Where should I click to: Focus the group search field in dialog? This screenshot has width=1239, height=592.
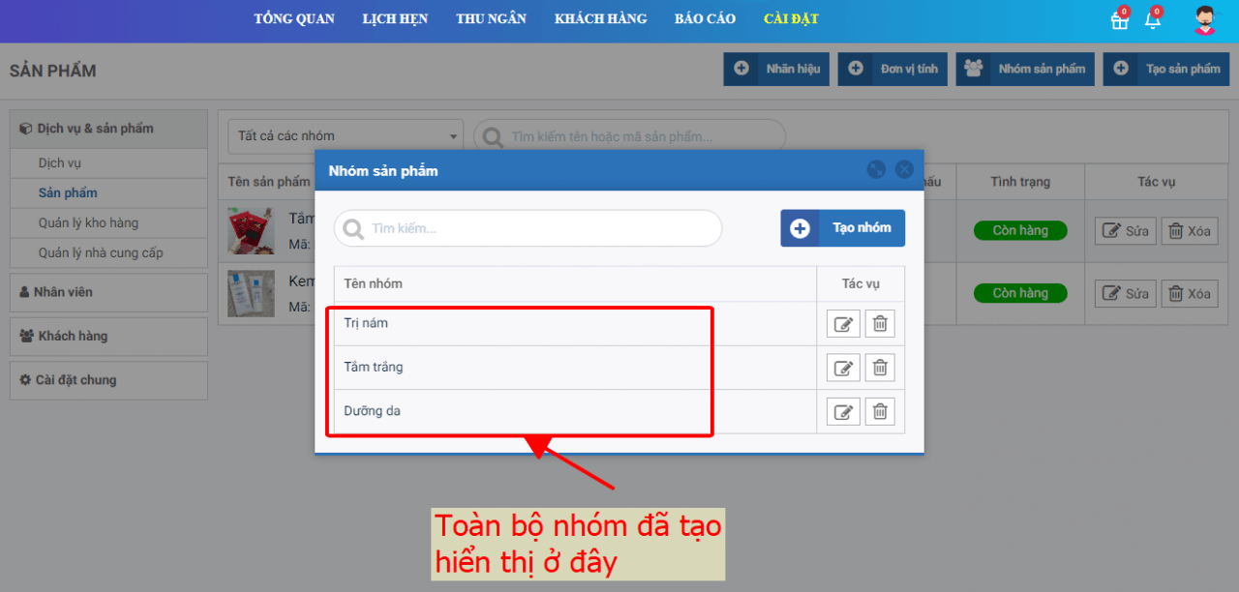[x=529, y=228]
